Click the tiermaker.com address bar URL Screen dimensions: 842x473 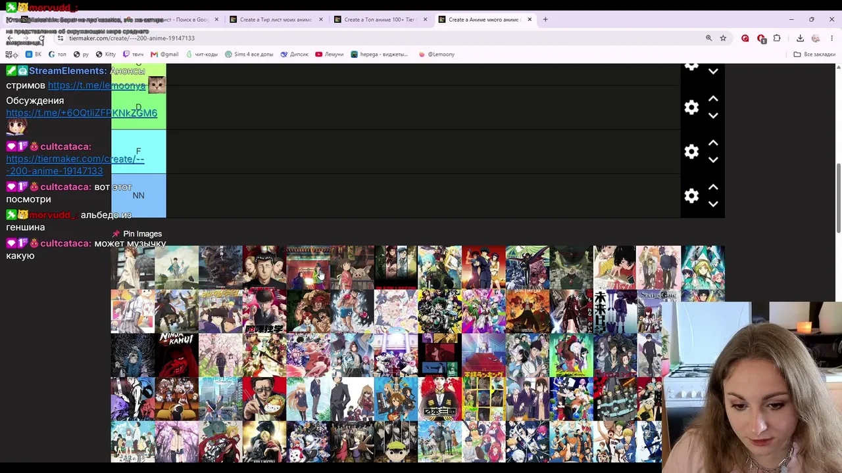(x=132, y=38)
